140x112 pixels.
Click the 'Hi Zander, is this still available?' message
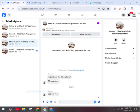(x=59, y=77)
